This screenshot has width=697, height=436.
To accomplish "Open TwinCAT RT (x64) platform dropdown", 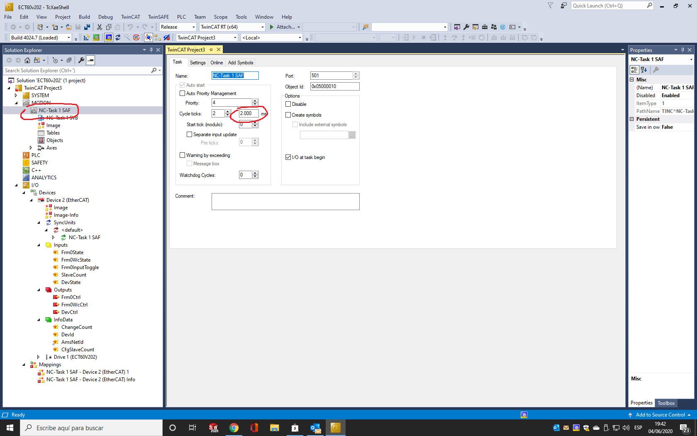I will pyautogui.click(x=262, y=27).
